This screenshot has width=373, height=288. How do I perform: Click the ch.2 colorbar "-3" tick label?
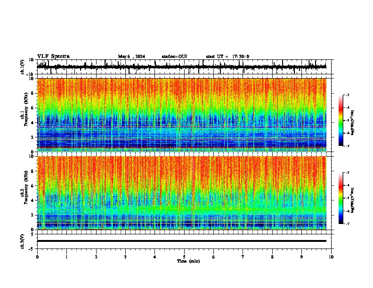tap(348, 173)
